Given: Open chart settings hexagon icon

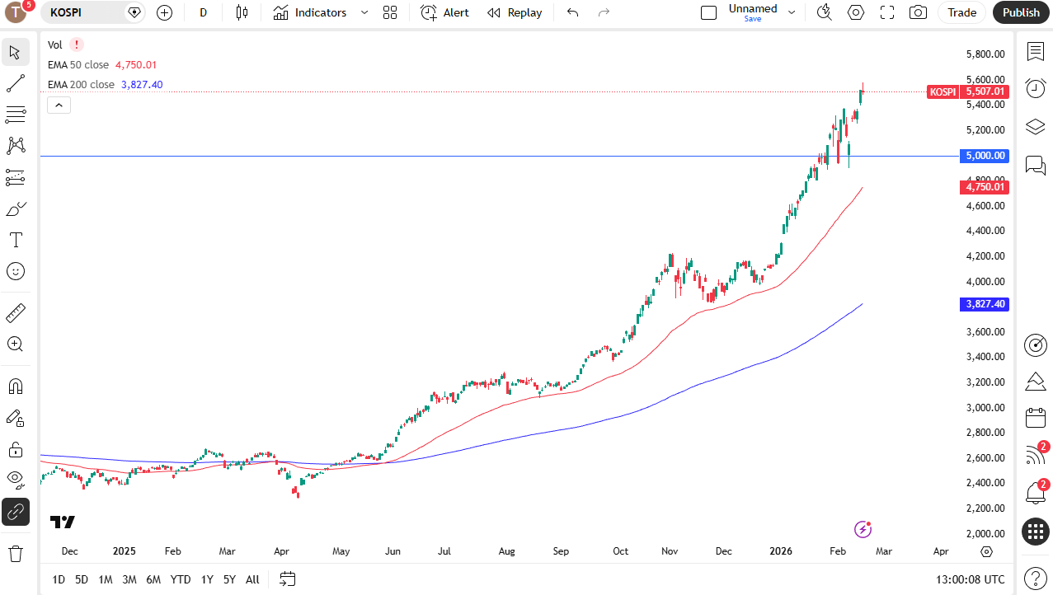Looking at the screenshot, I should pos(856,12).
